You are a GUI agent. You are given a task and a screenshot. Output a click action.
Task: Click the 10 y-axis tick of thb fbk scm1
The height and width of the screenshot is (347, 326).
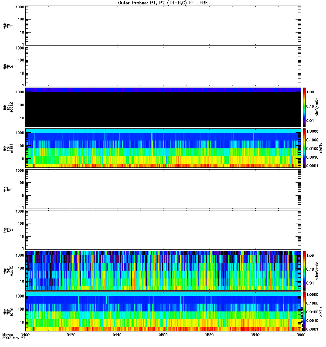22,159
